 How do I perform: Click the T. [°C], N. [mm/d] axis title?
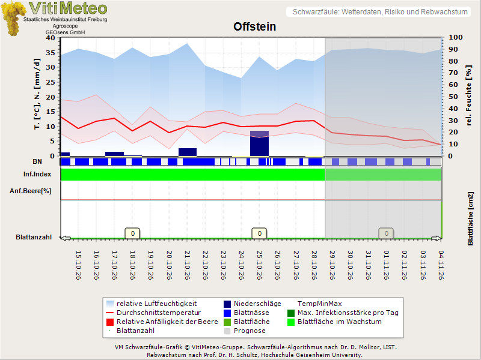(37, 94)
